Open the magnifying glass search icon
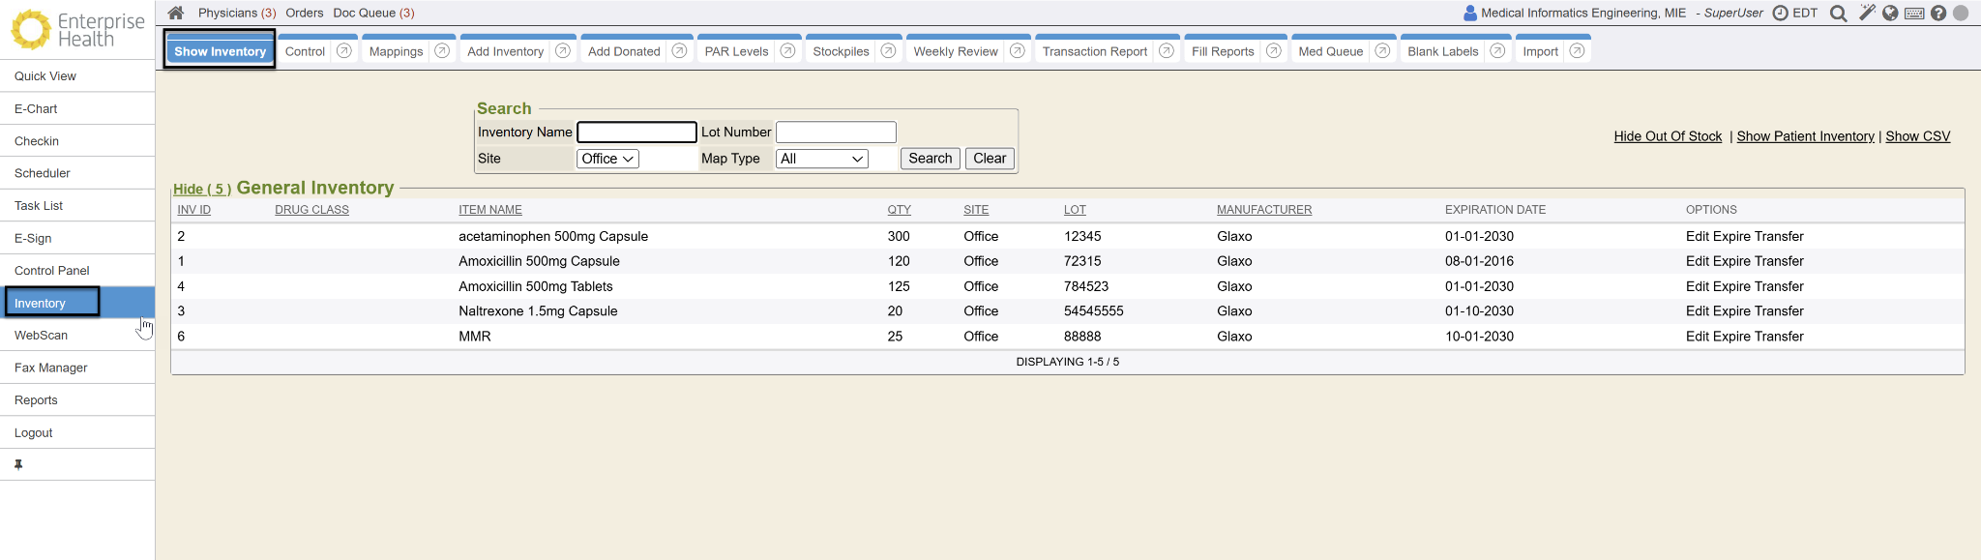This screenshot has width=1981, height=560. click(1838, 14)
